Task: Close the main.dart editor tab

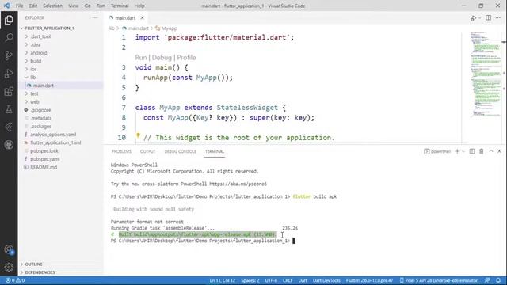Action: [x=142, y=17]
